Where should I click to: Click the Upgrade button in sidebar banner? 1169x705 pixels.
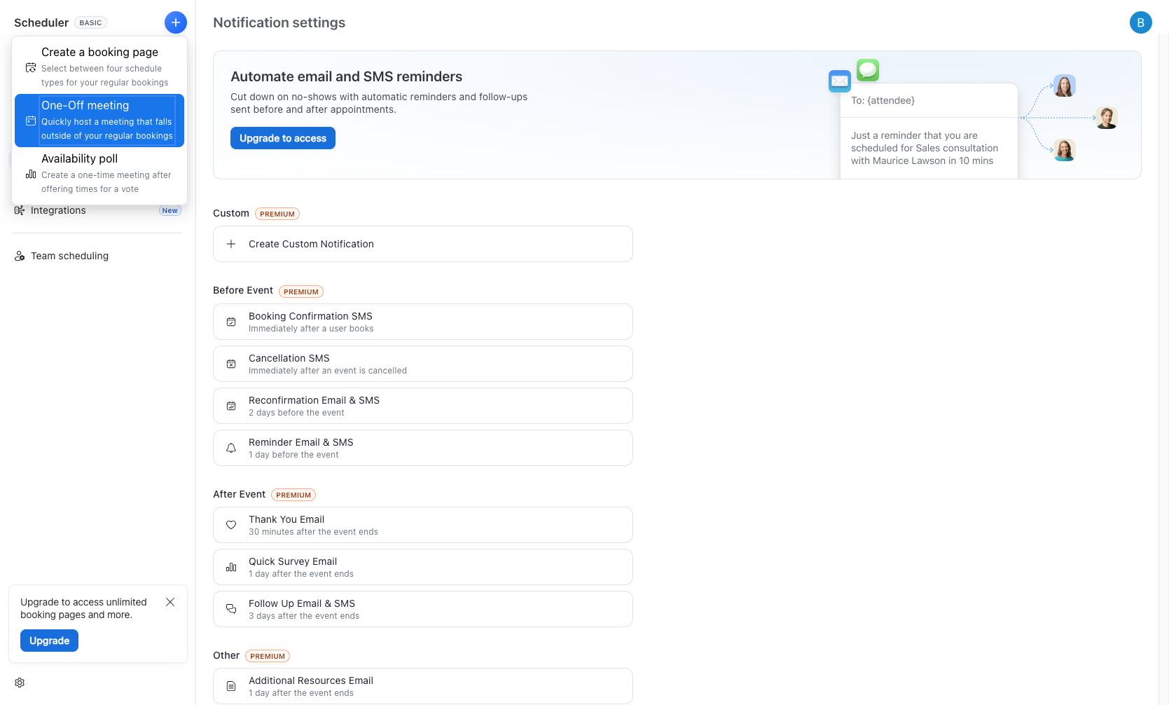[x=49, y=641]
